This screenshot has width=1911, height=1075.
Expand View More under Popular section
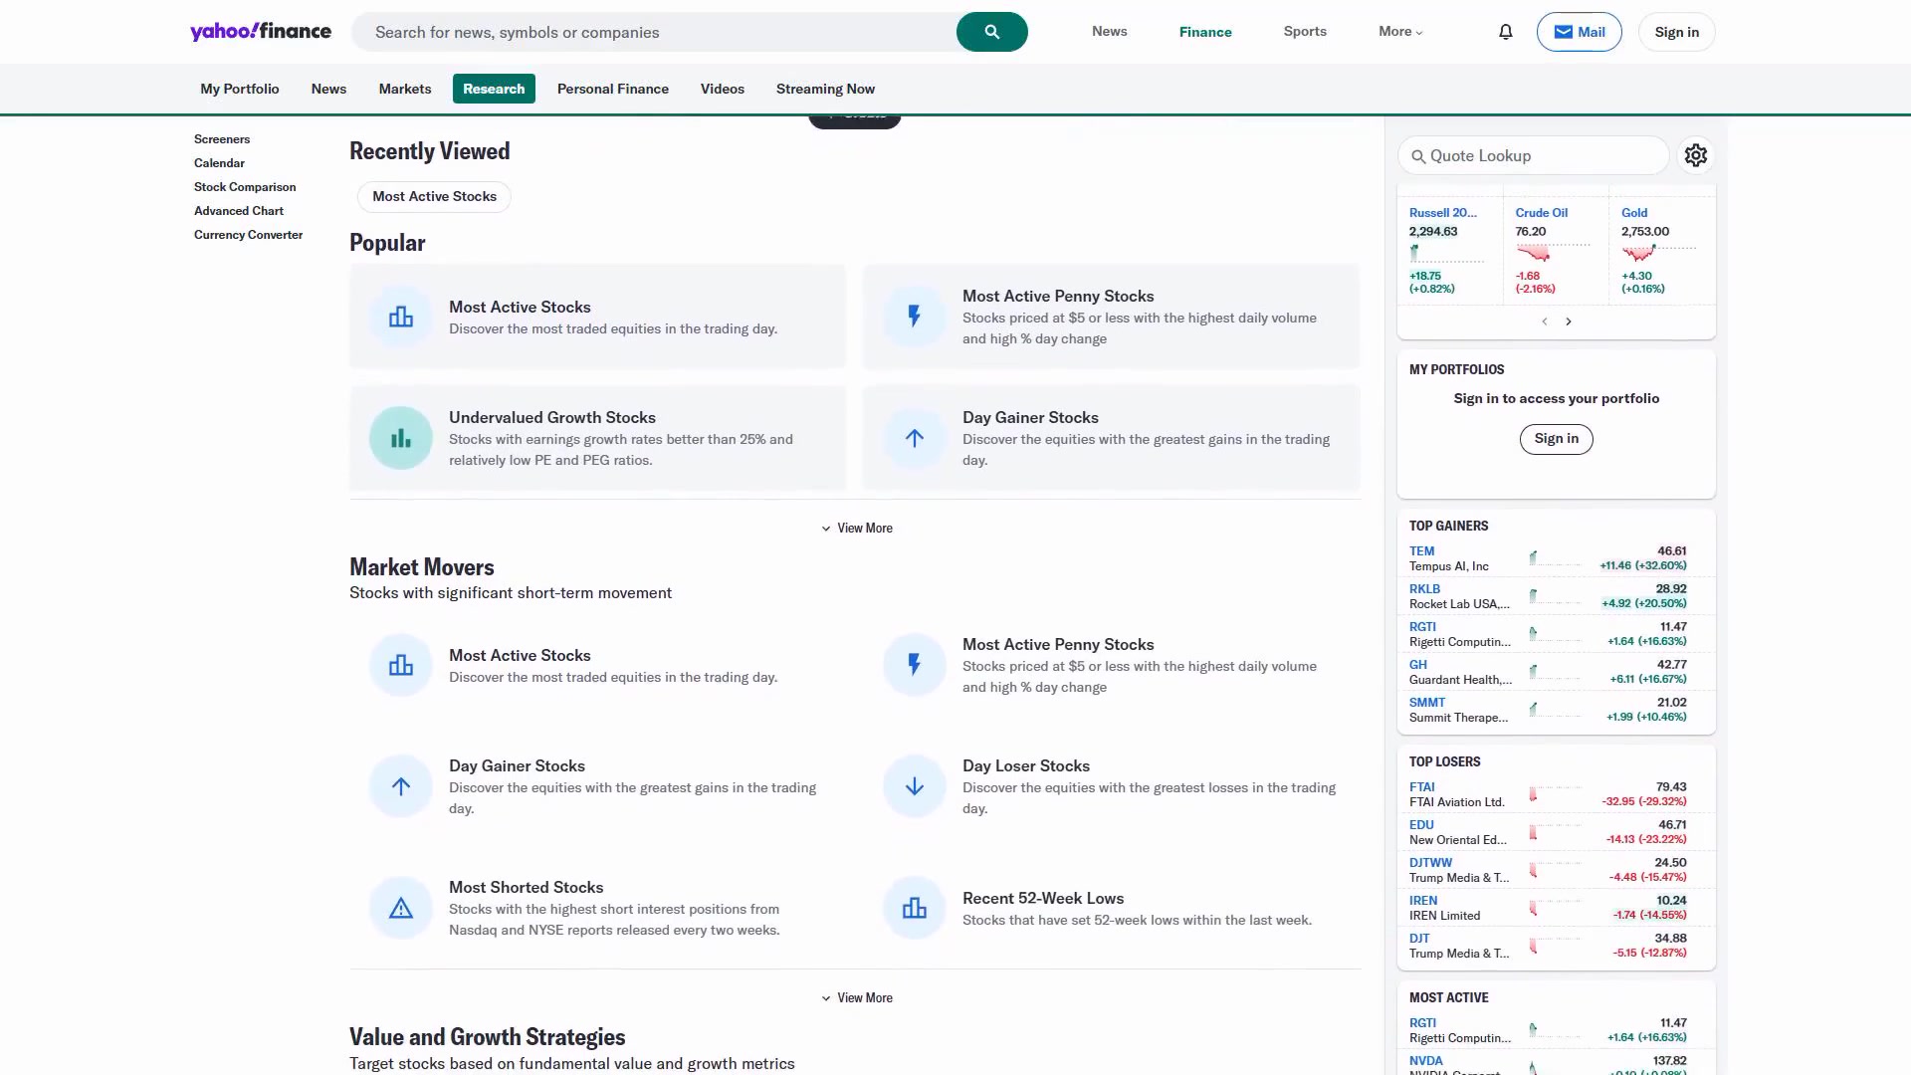[856, 529]
